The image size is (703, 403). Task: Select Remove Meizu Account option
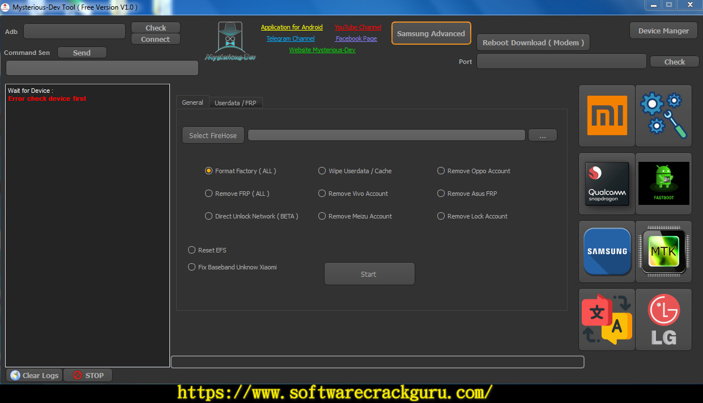tap(355, 216)
